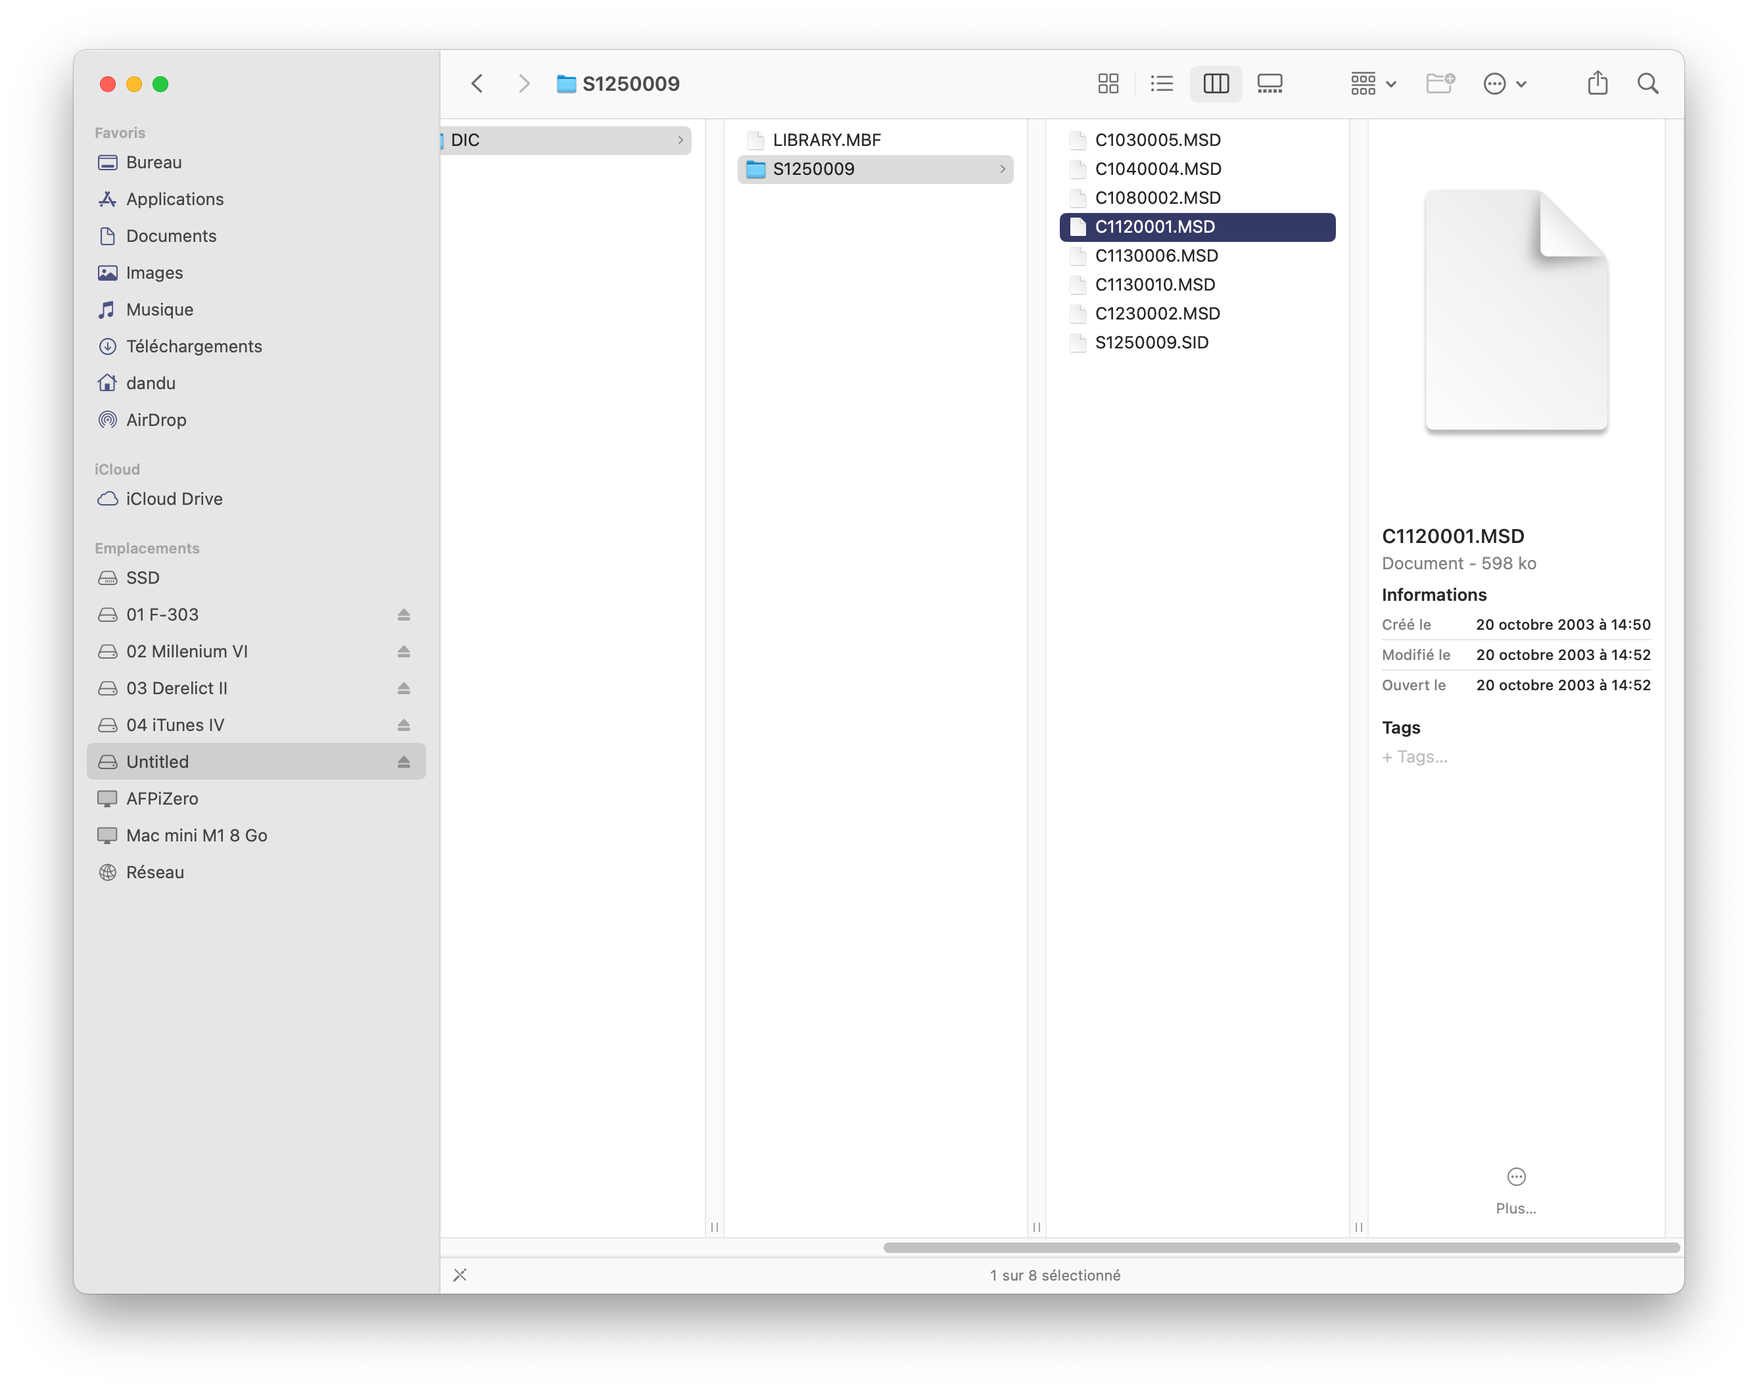Switch to list view
The image size is (1758, 1391).
[1161, 83]
